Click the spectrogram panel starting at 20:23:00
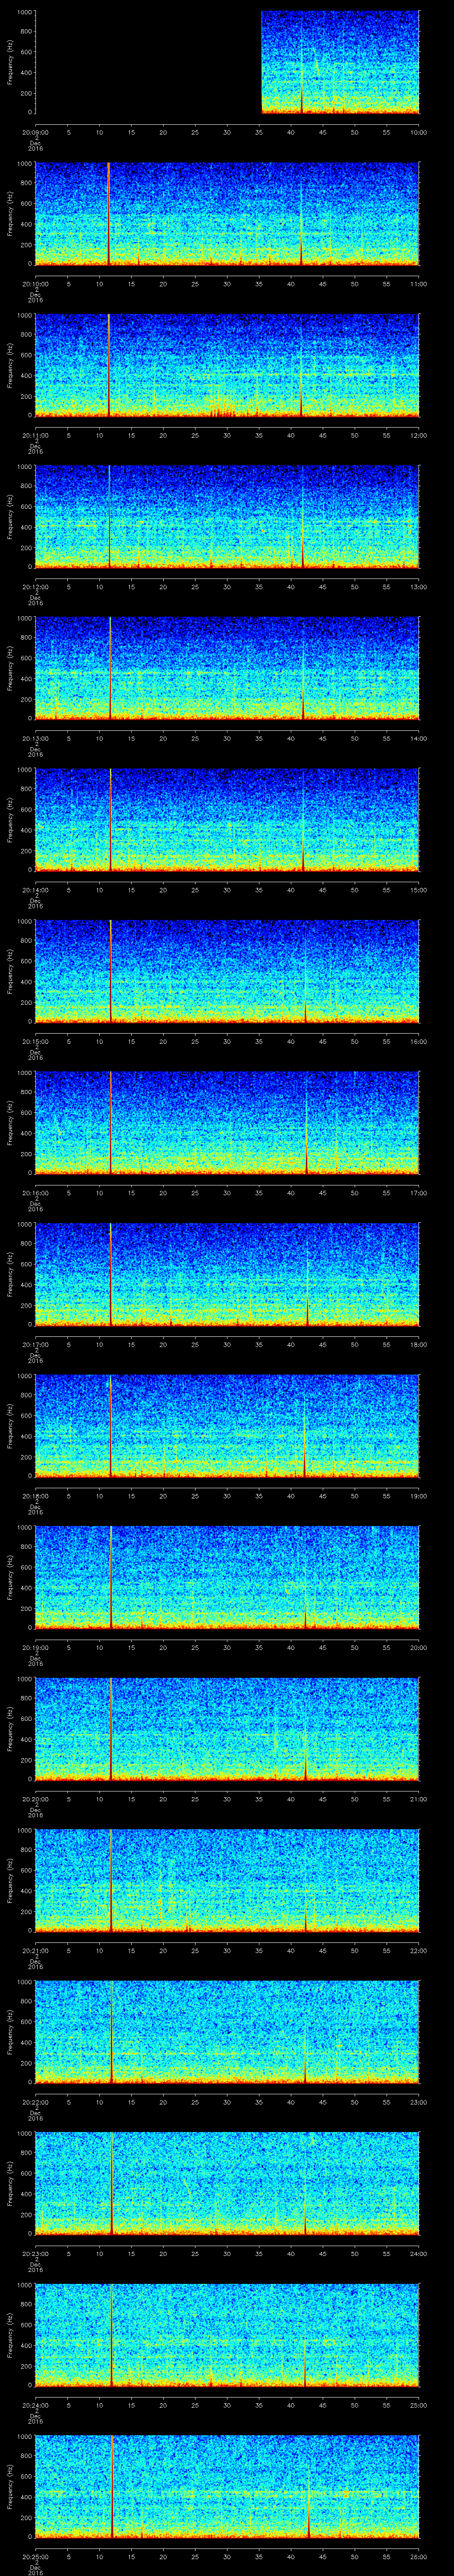Screen dimensions: 454x2576 (227, 2184)
